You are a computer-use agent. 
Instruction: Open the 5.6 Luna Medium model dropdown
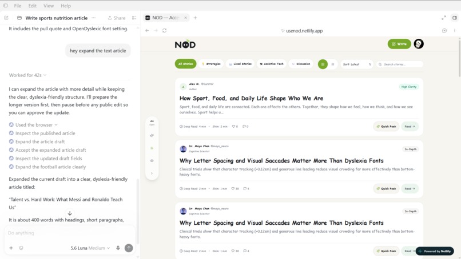click(x=90, y=248)
